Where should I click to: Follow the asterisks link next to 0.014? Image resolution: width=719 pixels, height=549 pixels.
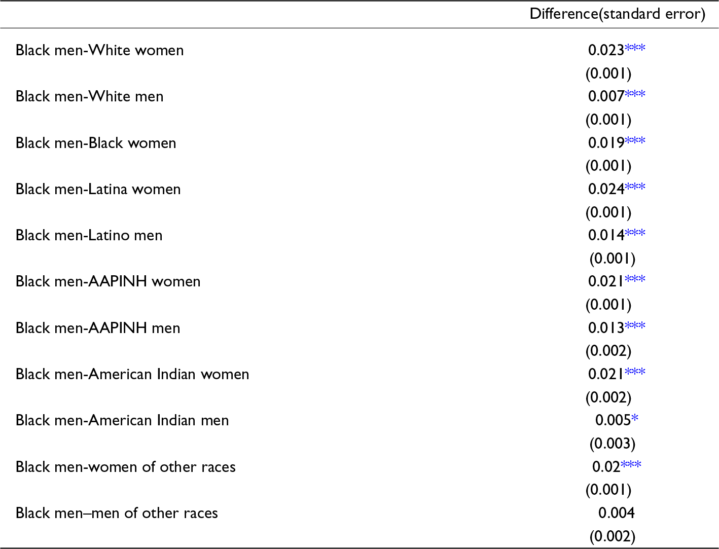[x=635, y=233]
